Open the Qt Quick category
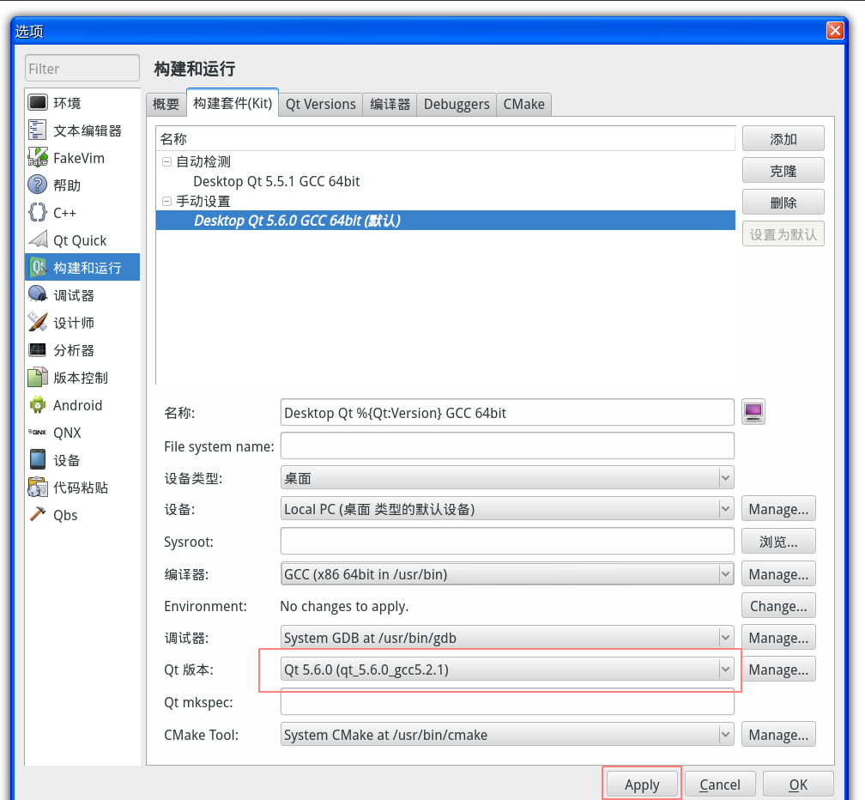 tap(82, 240)
